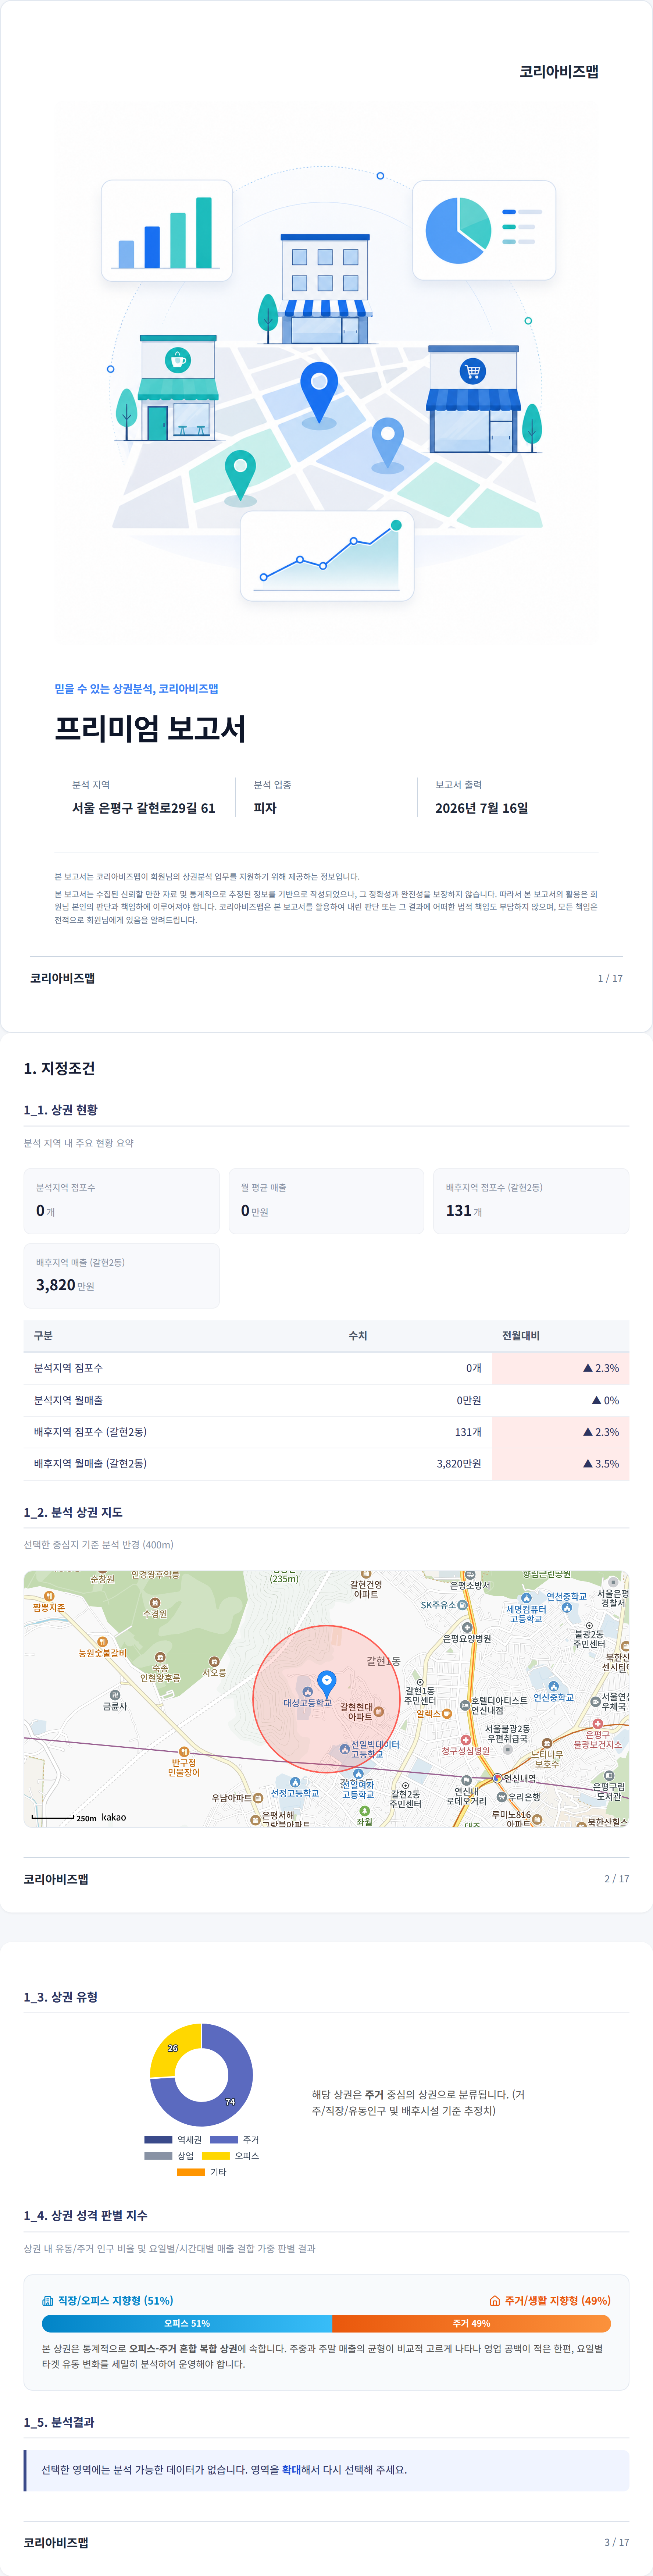Click the 1_1. 상권 현황 heading
This screenshot has height=2576, width=653.
[x=61, y=1110]
